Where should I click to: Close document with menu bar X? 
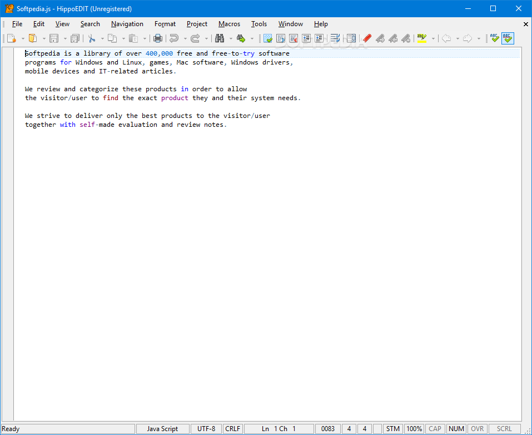[x=525, y=24]
